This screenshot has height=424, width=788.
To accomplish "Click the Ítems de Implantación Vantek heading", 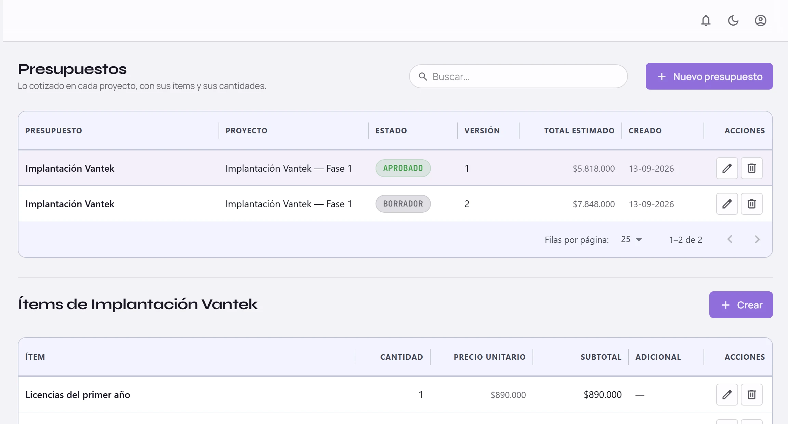I will pyautogui.click(x=138, y=304).
